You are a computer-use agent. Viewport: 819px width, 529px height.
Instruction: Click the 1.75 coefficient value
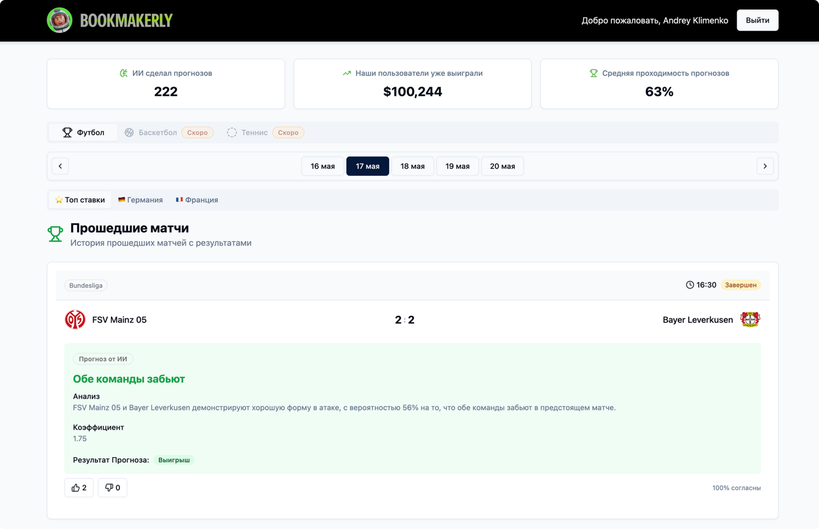click(80, 439)
